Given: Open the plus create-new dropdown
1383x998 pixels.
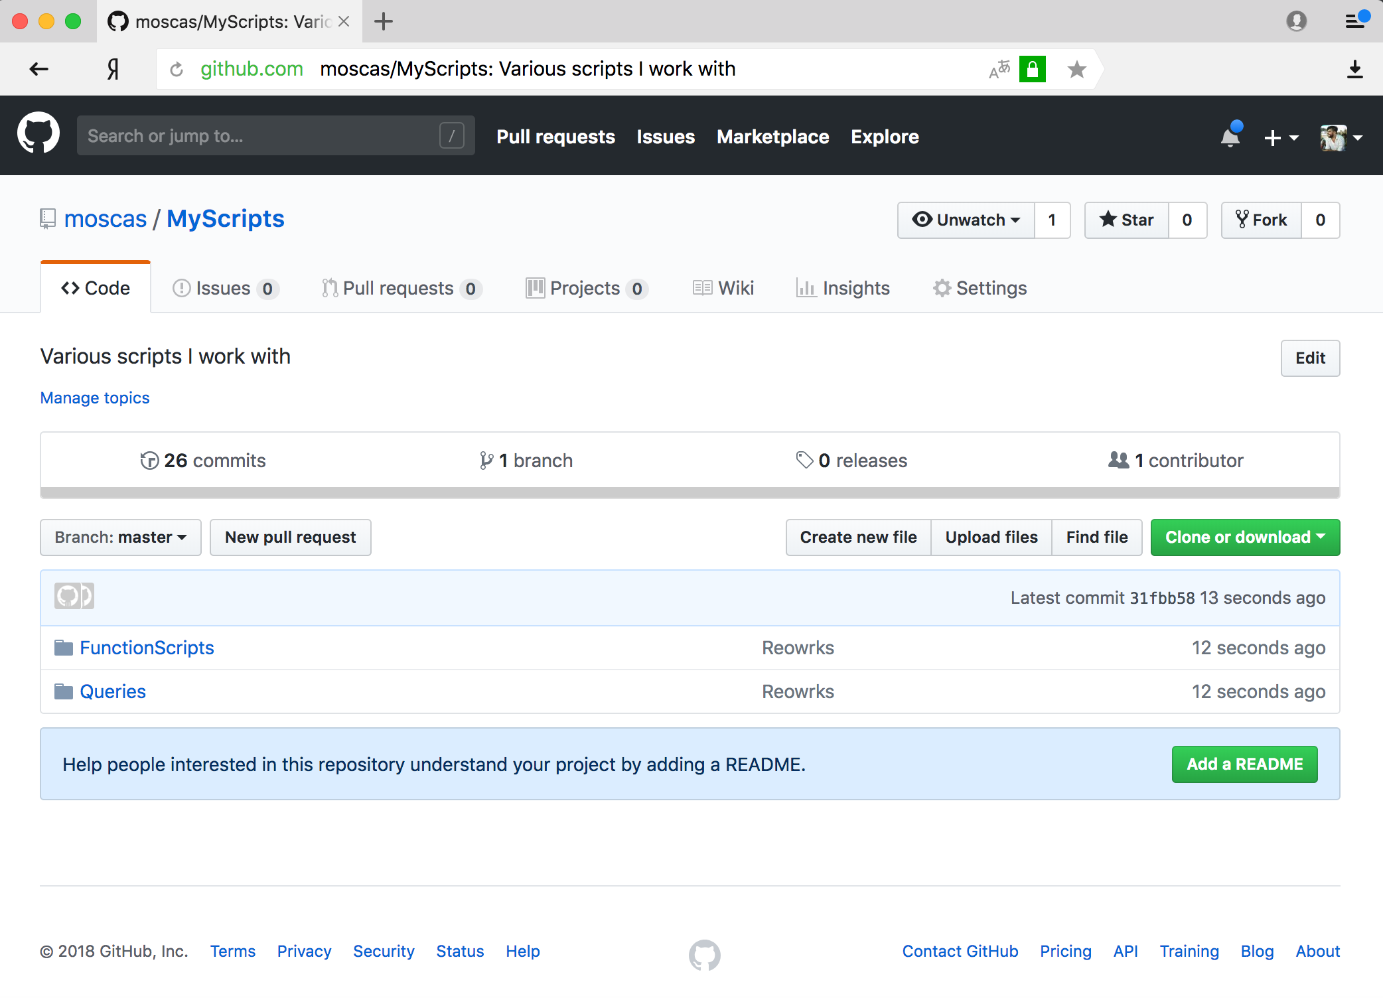Looking at the screenshot, I should pyautogui.click(x=1281, y=137).
